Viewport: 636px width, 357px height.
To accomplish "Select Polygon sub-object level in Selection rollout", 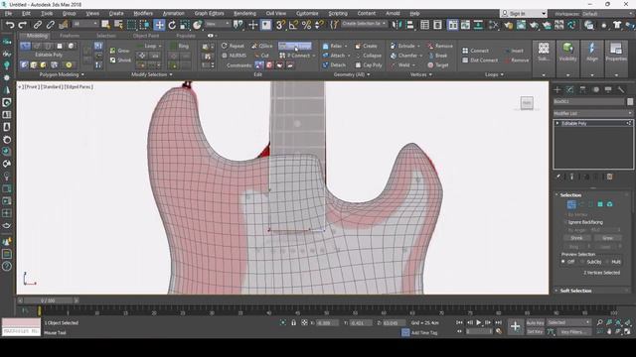I will [x=600, y=204].
